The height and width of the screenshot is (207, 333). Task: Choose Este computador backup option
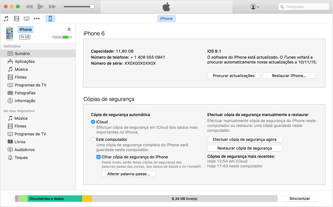[x=93, y=139]
